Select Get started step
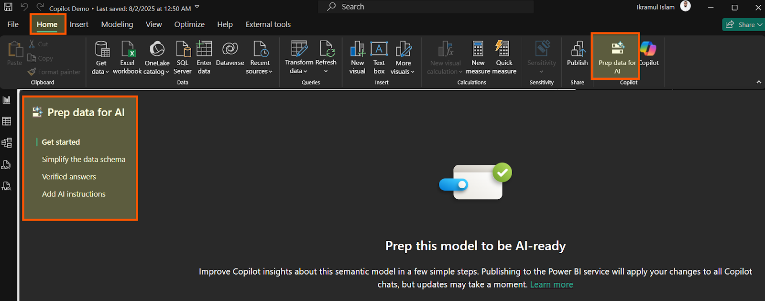The width and height of the screenshot is (765, 301). (x=61, y=142)
